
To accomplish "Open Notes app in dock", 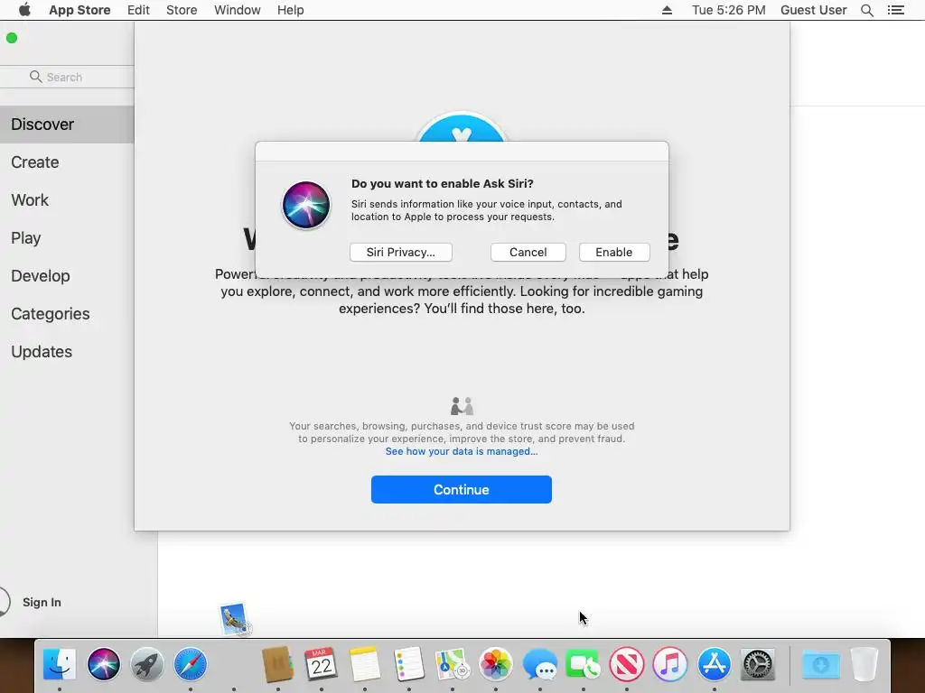I will point(365,664).
